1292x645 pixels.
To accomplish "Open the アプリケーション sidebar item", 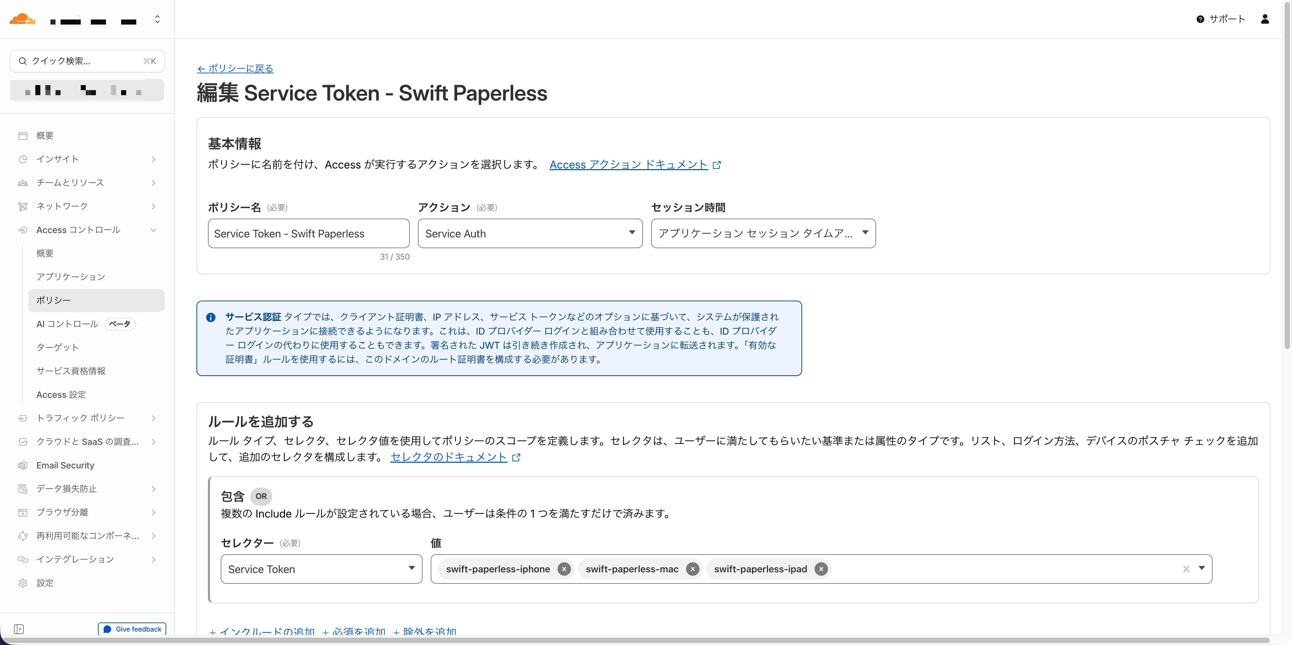I will tap(71, 277).
